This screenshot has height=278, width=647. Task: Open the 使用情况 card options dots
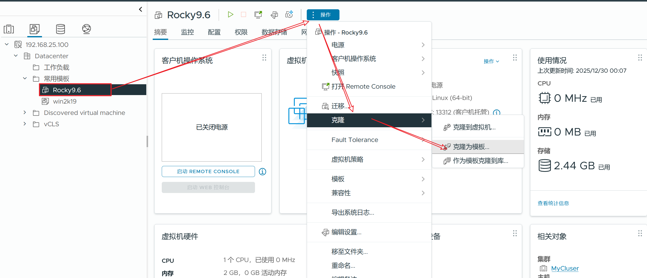[640, 57]
